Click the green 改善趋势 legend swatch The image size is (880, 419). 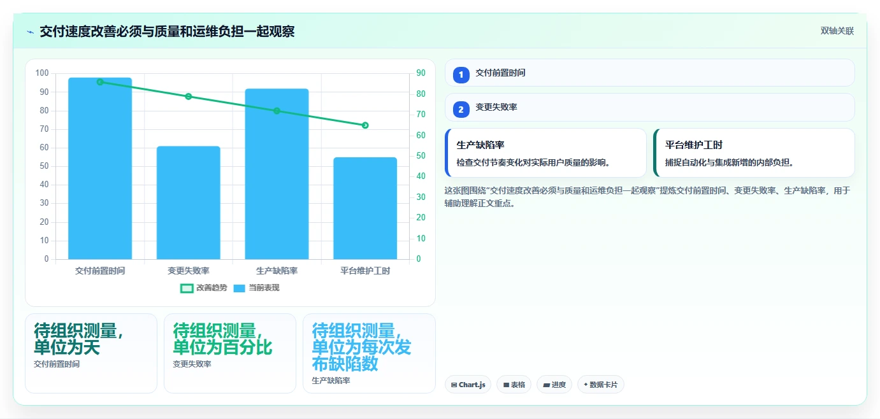pyautogui.click(x=187, y=288)
